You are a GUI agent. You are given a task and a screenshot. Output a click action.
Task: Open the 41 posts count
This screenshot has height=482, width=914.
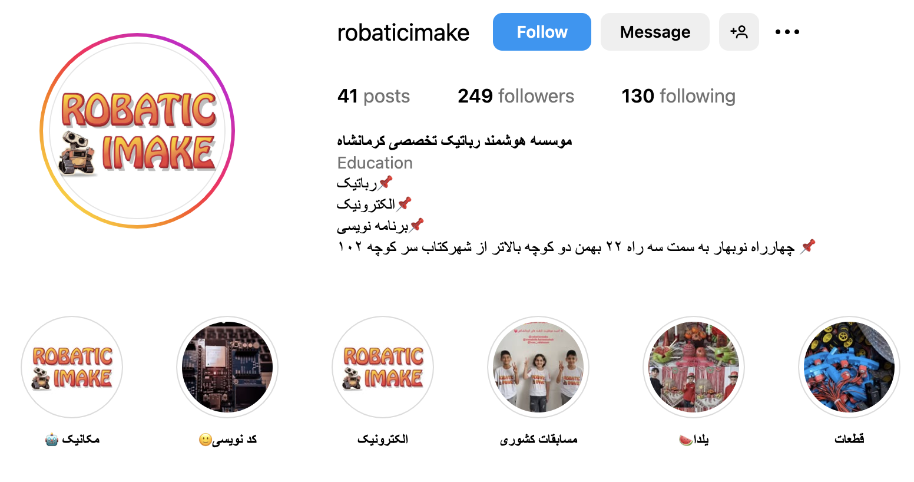(373, 96)
